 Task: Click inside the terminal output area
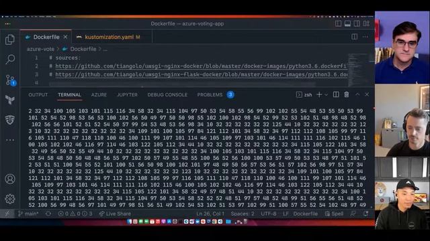tap(197, 158)
